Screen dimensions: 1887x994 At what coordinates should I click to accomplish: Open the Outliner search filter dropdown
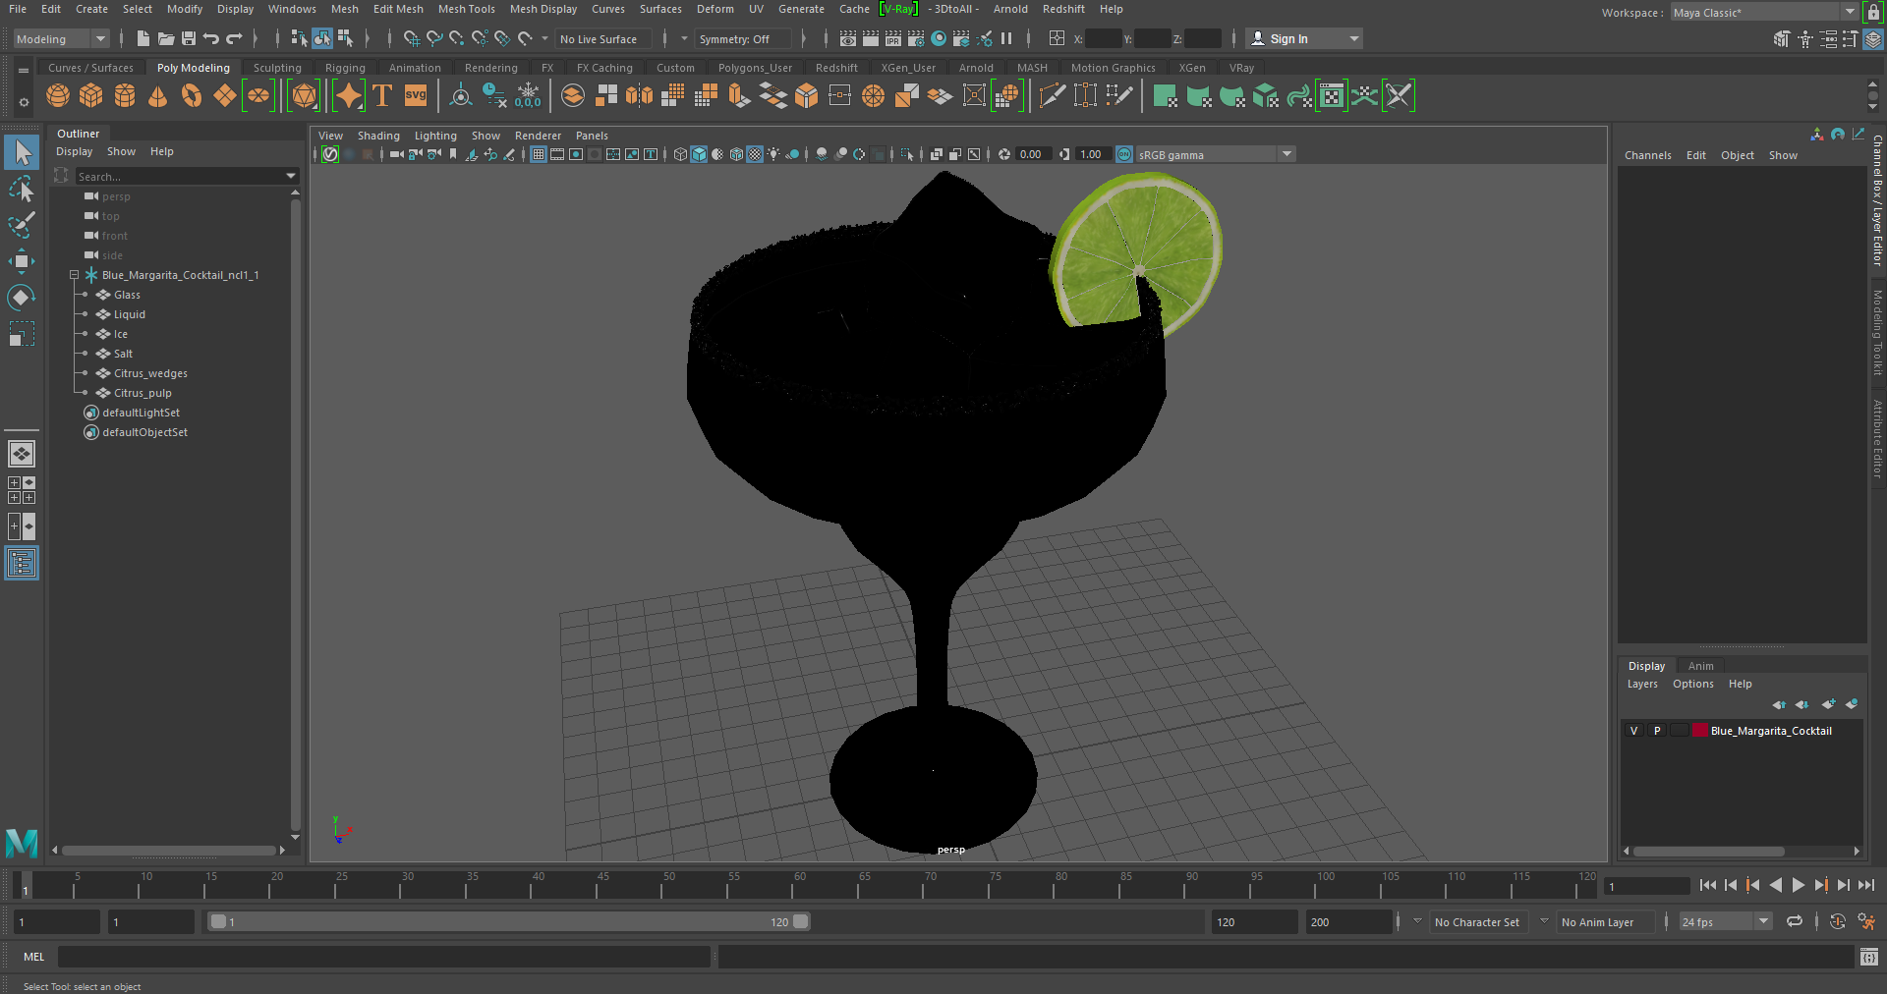pyautogui.click(x=291, y=176)
